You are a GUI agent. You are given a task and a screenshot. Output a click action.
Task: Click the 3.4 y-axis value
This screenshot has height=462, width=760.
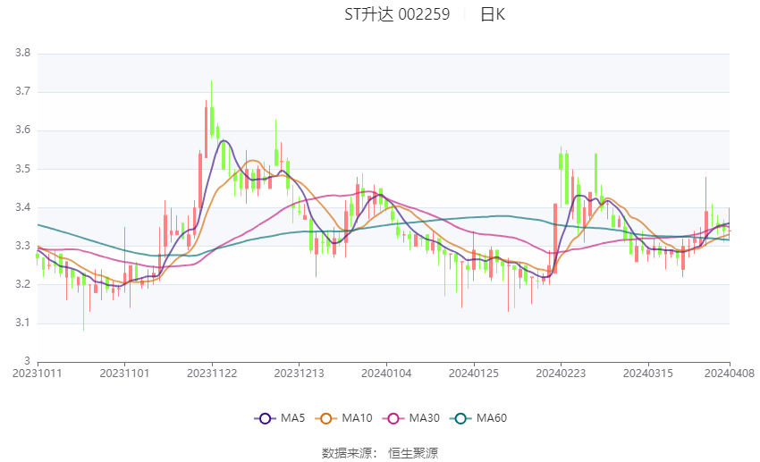coord(22,207)
